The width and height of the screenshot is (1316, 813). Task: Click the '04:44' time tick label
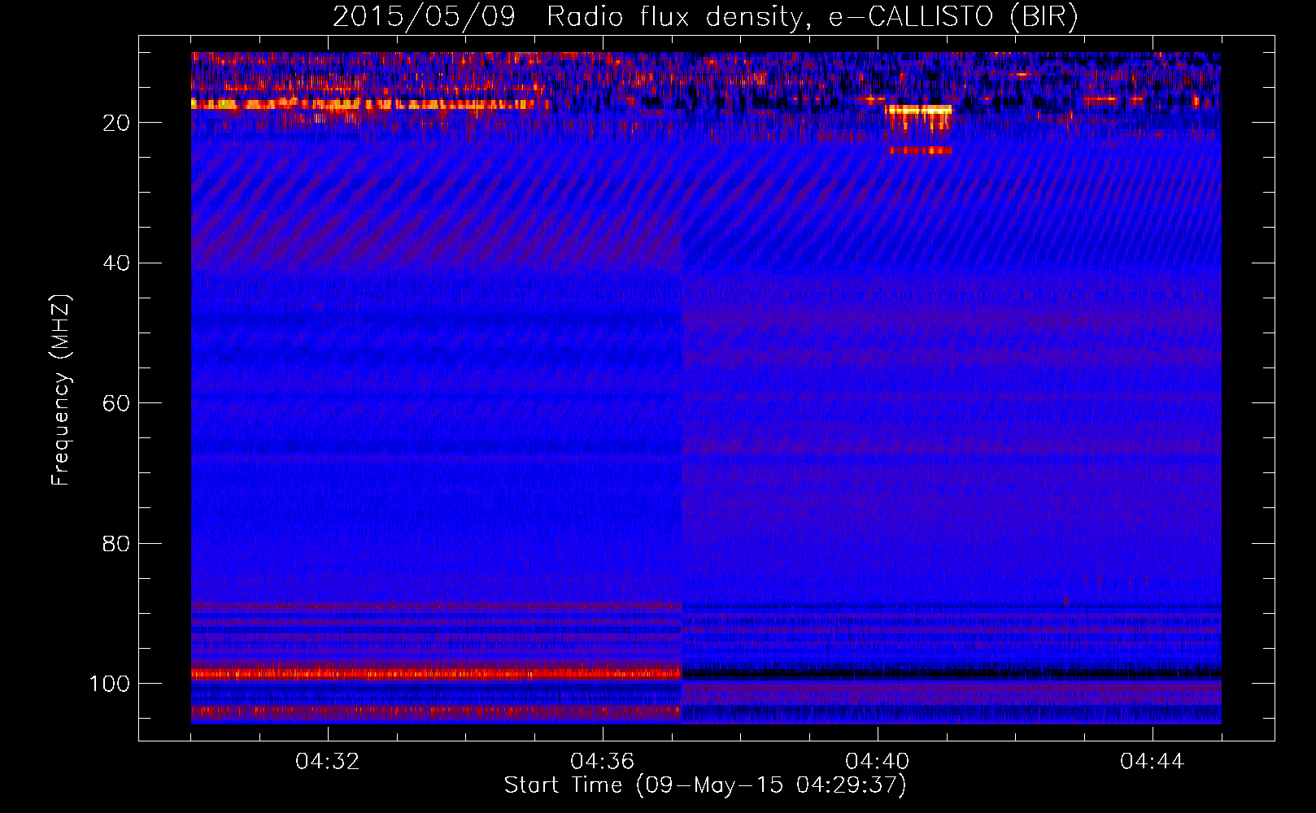click(1153, 762)
